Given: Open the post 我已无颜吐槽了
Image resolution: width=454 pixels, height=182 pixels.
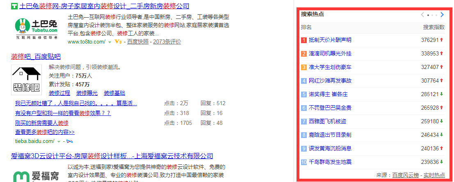Looking at the screenshot, I should (x=76, y=104).
